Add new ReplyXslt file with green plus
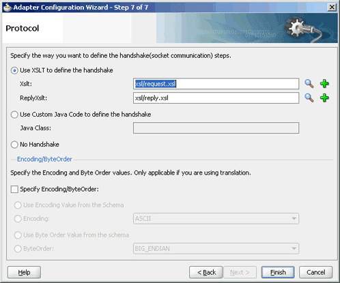The height and width of the screenshot is (283, 340). (324, 98)
